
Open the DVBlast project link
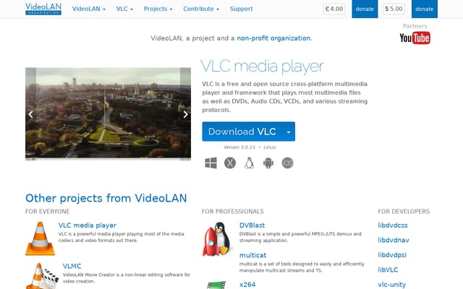[x=252, y=225]
